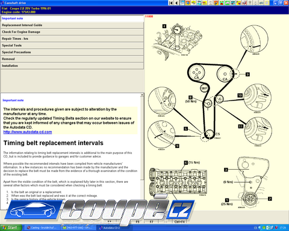Viewport: 289px width, 231px height.
Task: Click the text pane scrollbar up arrow
Action: (x=142, y=95)
